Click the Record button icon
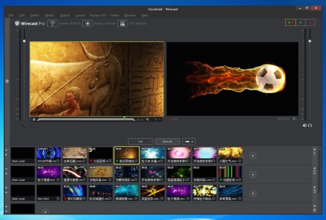The image size is (326, 220). point(87,24)
